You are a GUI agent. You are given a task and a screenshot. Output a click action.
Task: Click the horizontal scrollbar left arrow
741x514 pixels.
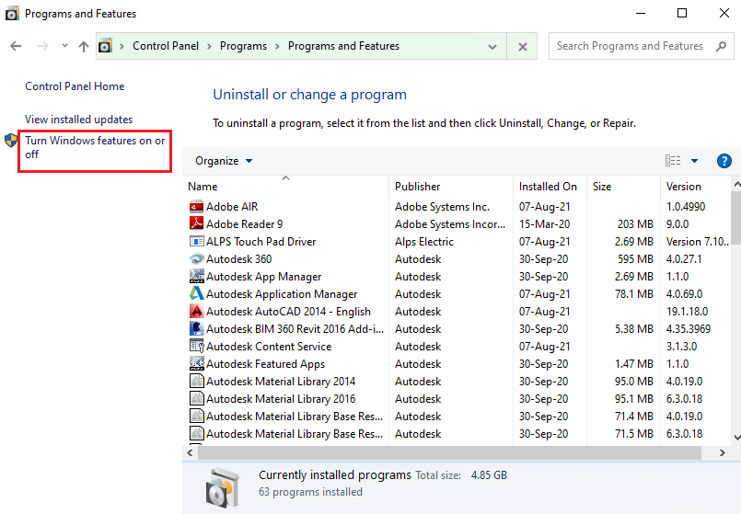tap(190, 453)
